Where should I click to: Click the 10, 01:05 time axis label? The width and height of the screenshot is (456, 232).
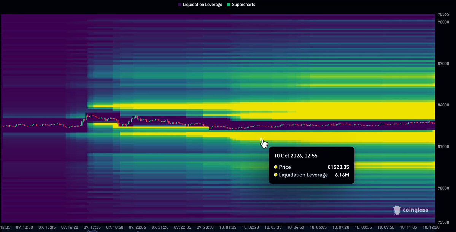click(x=228, y=227)
